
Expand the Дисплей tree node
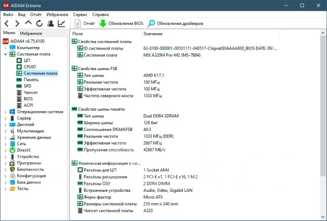tap(6, 125)
